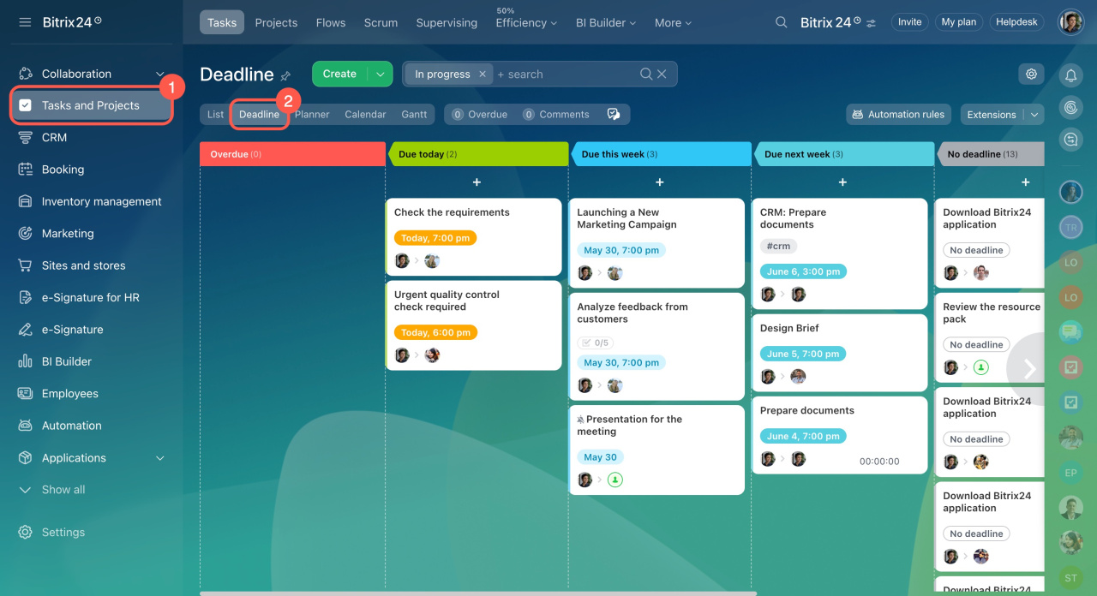Open the notifications bell

click(1070, 75)
